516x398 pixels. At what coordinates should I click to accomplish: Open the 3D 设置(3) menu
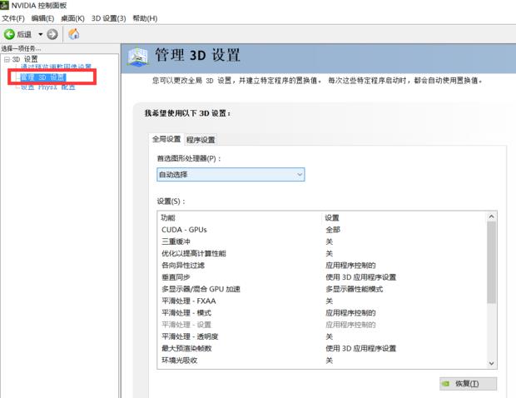click(108, 18)
